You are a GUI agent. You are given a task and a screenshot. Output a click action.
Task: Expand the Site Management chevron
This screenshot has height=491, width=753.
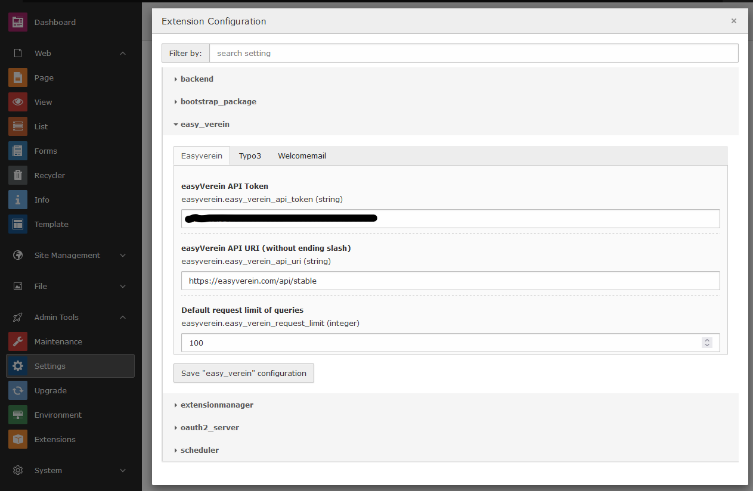tap(123, 255)
